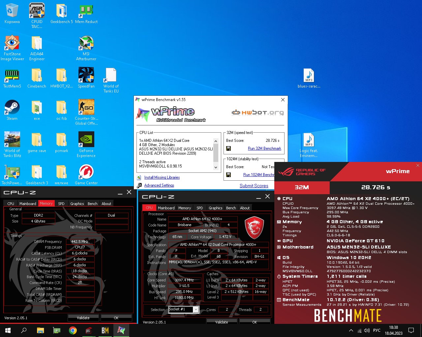Open the Recycle Bin desktop icon
Image resolution: width=422 pixels, height=337 pixels.
pos(12,13)
